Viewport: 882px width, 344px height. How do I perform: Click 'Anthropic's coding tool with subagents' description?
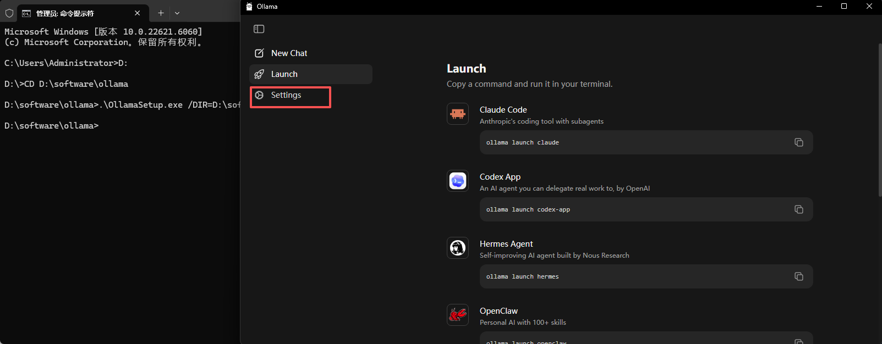point(541,121)
